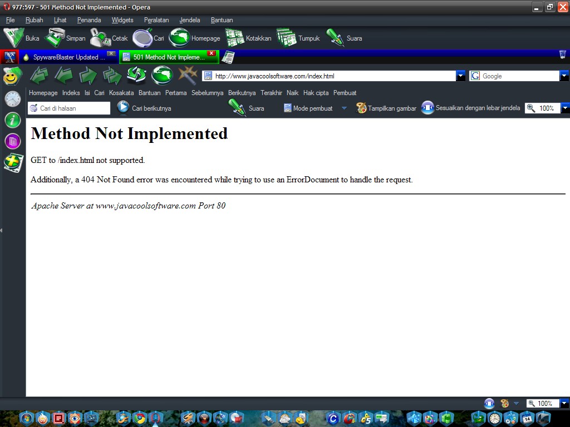Click the Indeks navigation link
Viewport: 570px width, 427px height.
tap(71, 93)
